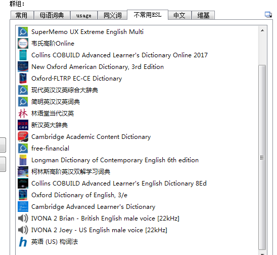Select the Cambridge Academic Content Dictionary icon
Screen dimensions: 277x255
(23, 137)
